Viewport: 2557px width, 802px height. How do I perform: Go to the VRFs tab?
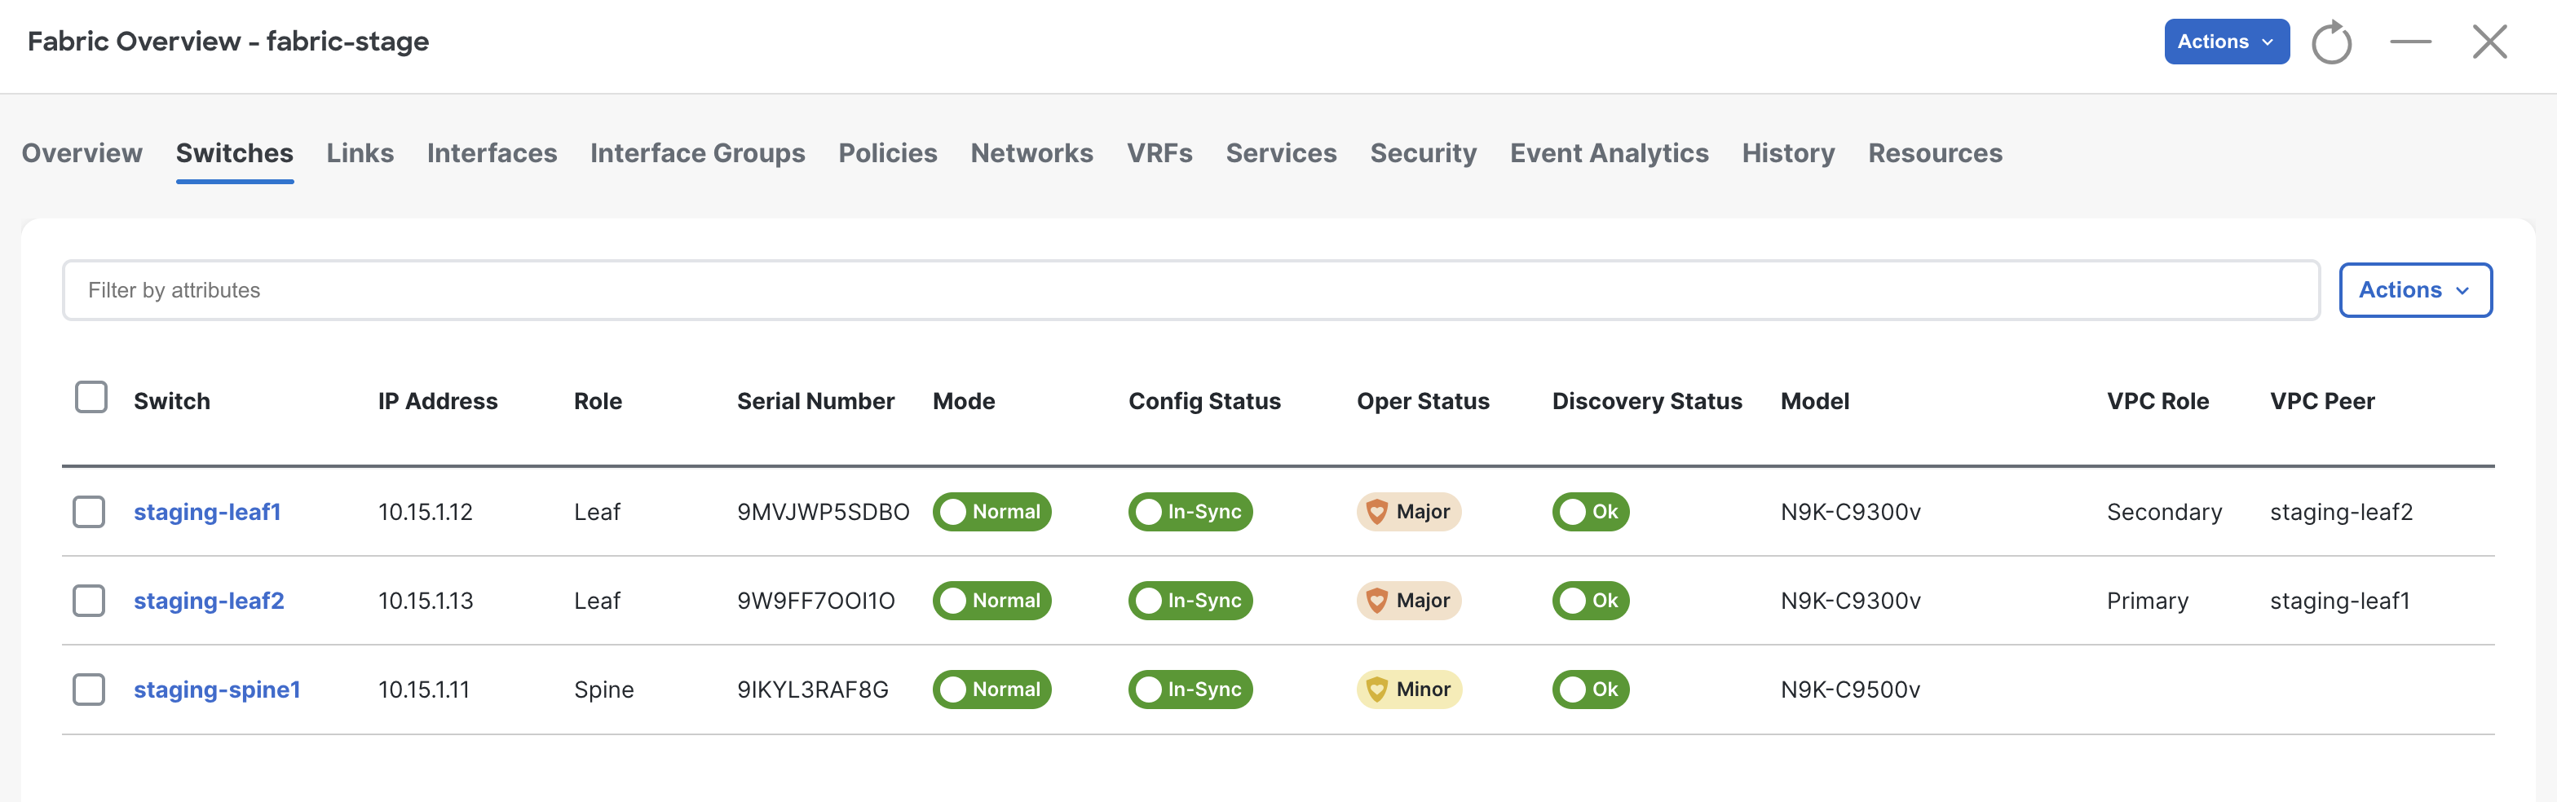pos(1159,153)
